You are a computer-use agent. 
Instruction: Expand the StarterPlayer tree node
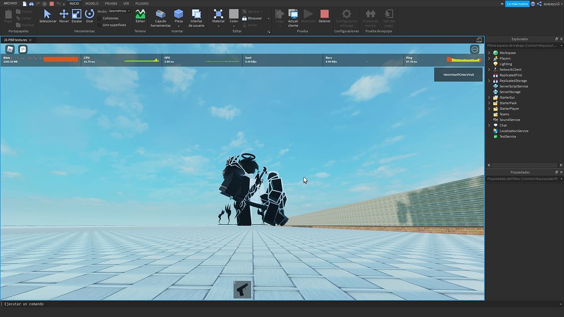tap(489, 108)
